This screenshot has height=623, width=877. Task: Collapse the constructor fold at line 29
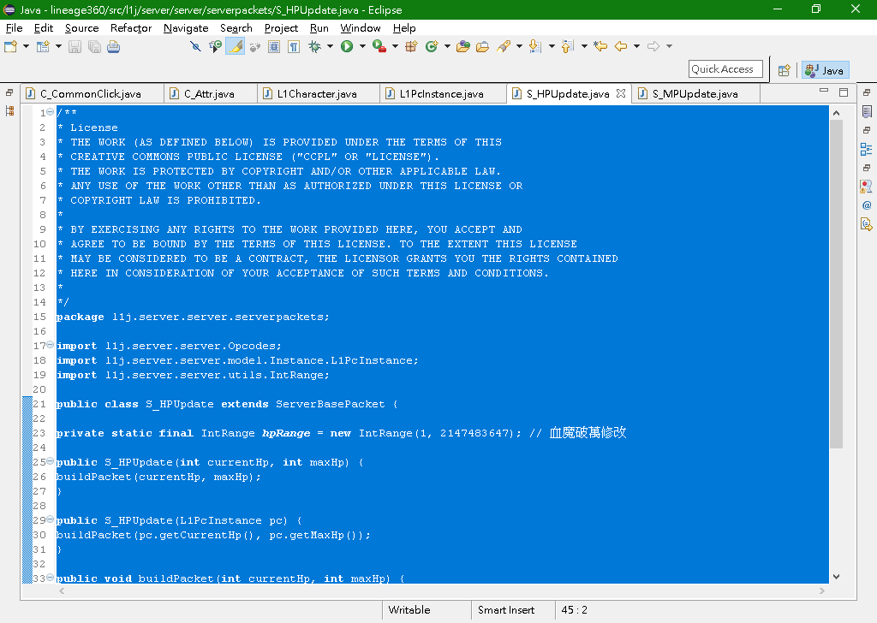(x=50, y=519)
